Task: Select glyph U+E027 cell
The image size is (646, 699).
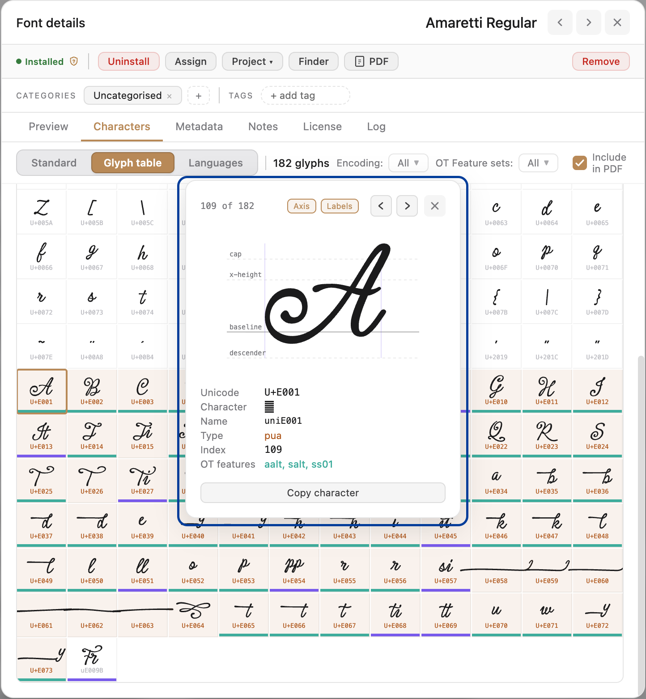Action: 142,481
